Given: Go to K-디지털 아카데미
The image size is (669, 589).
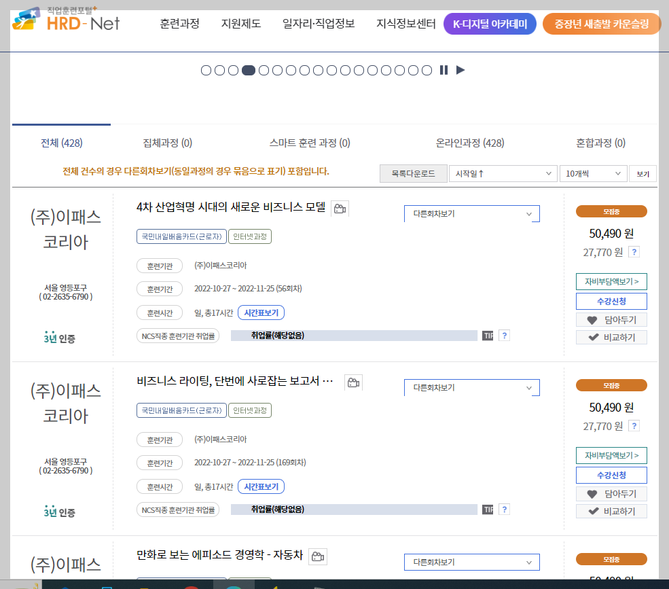Looking at the screenshot, I should point(490,24).
